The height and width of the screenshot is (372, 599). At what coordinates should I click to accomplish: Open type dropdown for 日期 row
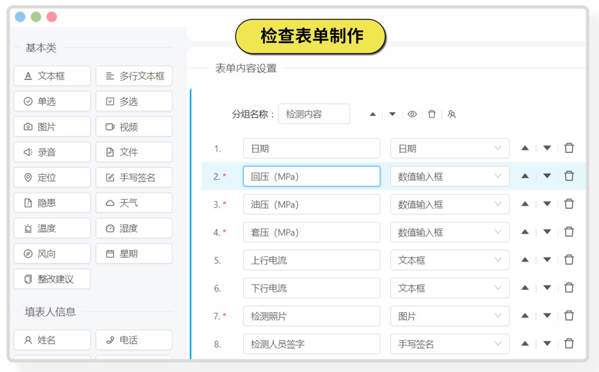click(449, 148)
